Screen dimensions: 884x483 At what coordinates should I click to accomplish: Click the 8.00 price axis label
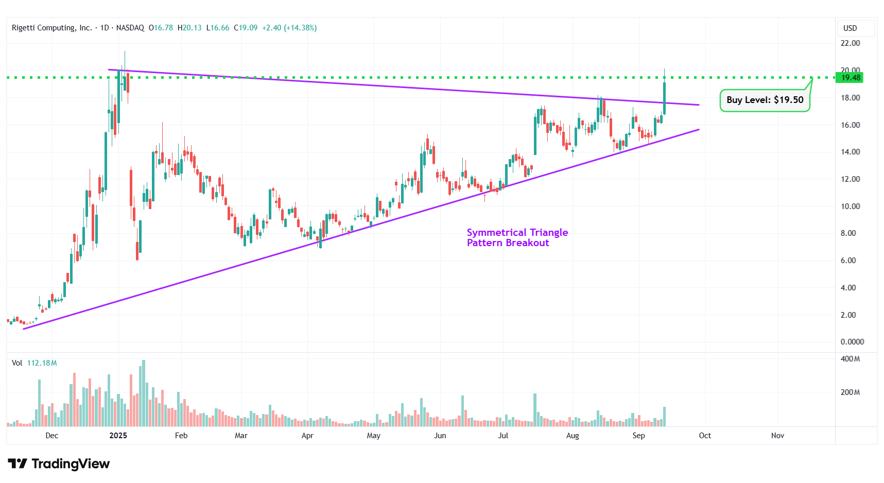tap(848, 233)
